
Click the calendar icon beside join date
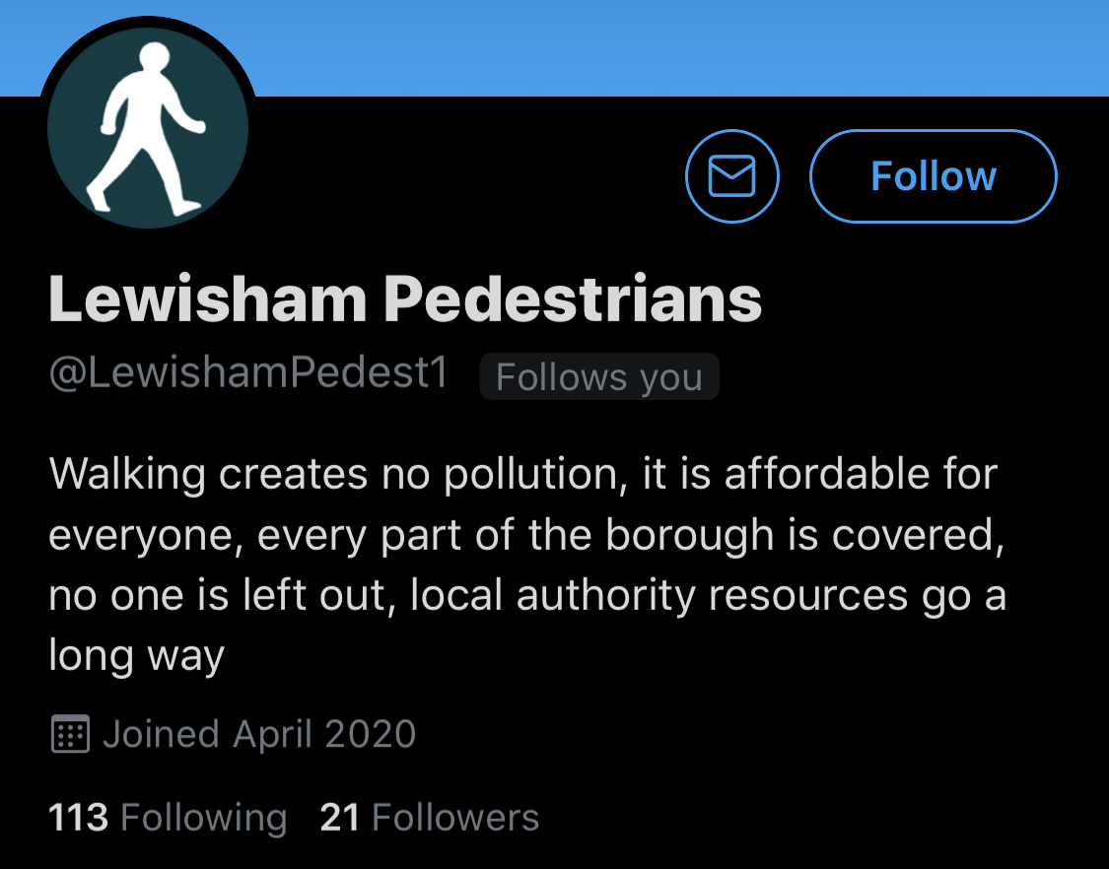tap(69, 735)
